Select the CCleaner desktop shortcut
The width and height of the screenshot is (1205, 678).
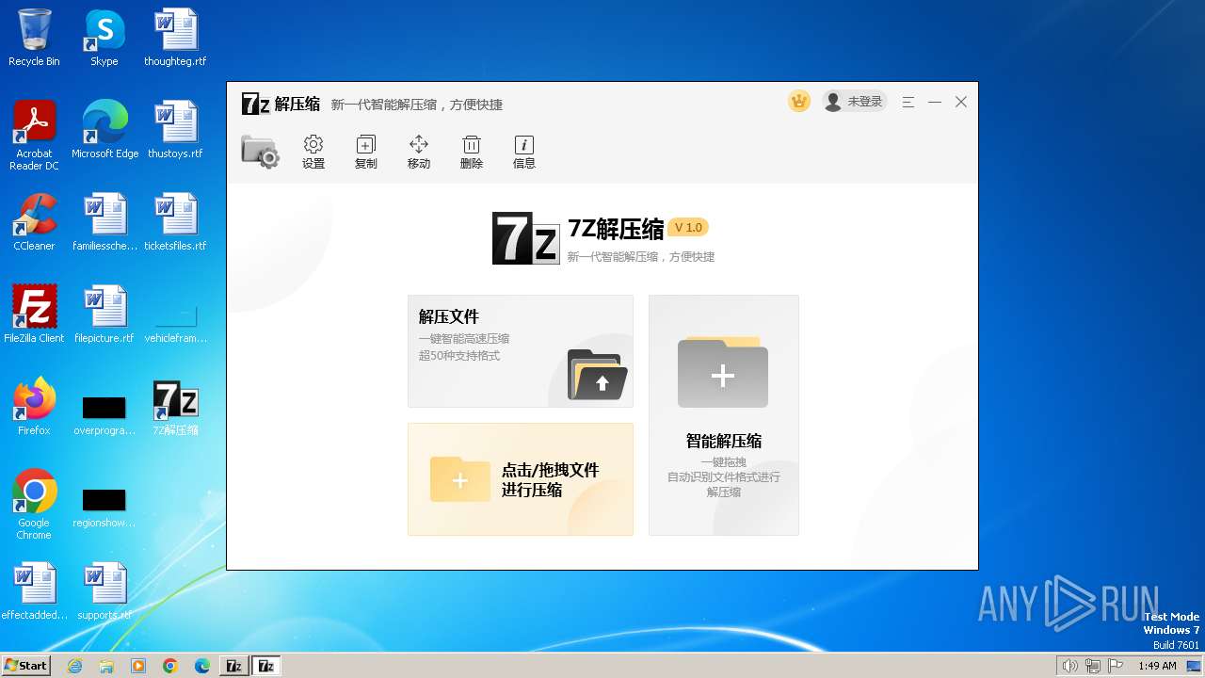tap(34, 222)
